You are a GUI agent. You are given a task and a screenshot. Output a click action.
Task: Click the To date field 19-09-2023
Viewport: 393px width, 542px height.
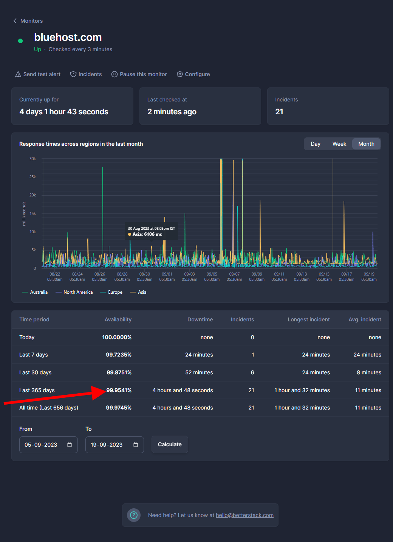[x=114, y=445]
